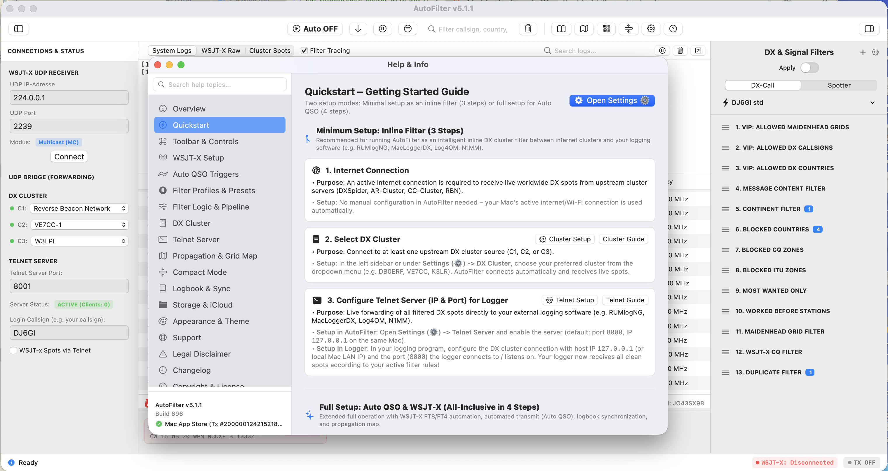Click the Multicast (MC) mode badge
Screen dimensions: 888x471
59,142
